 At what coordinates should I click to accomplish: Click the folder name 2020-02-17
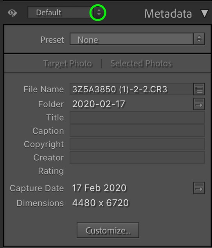[99, 104]
